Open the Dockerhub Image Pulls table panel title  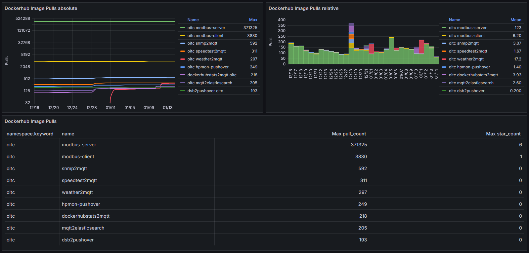(30, 121)
